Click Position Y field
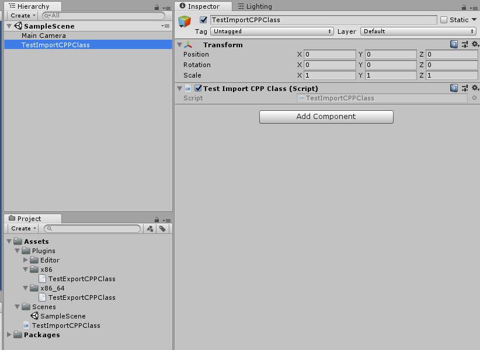Image resolution: width=480 pixels, height=350 pixels. click(391, 54)
